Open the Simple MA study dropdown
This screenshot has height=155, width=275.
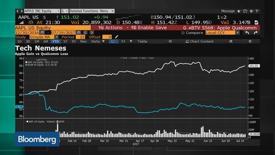pos(56,37)
